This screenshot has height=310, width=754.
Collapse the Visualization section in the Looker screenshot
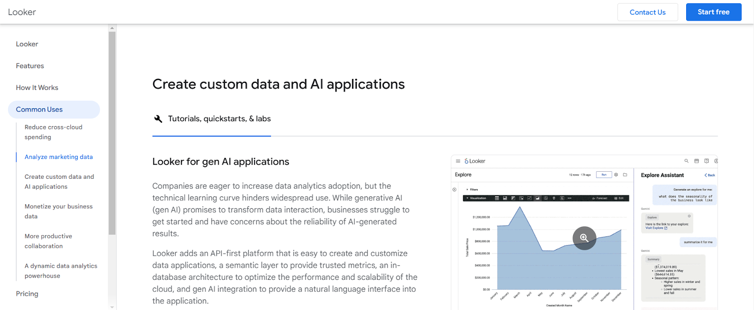(476, 198)
